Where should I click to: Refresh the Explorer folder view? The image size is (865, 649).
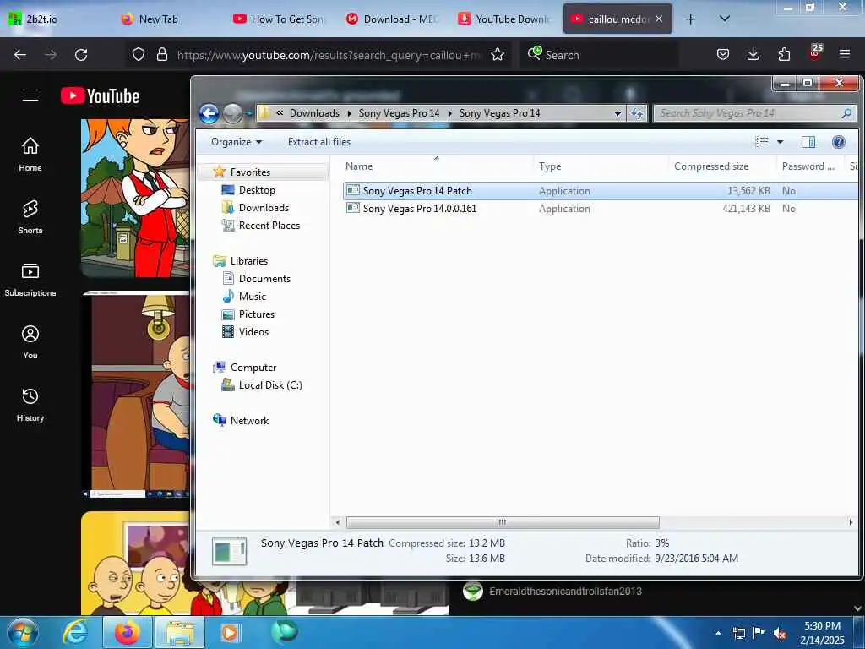(x=637, y=113)
